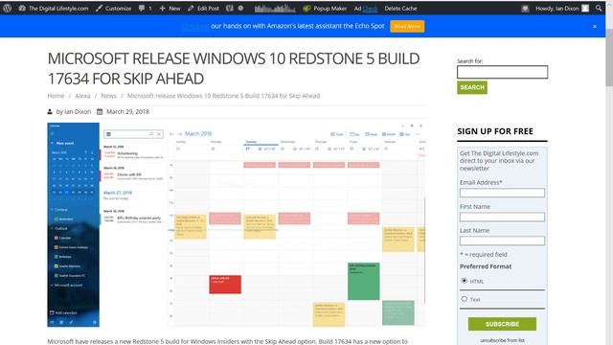613x345 pixels.
Task: Open Customize in admin bar
Action: 114,9
